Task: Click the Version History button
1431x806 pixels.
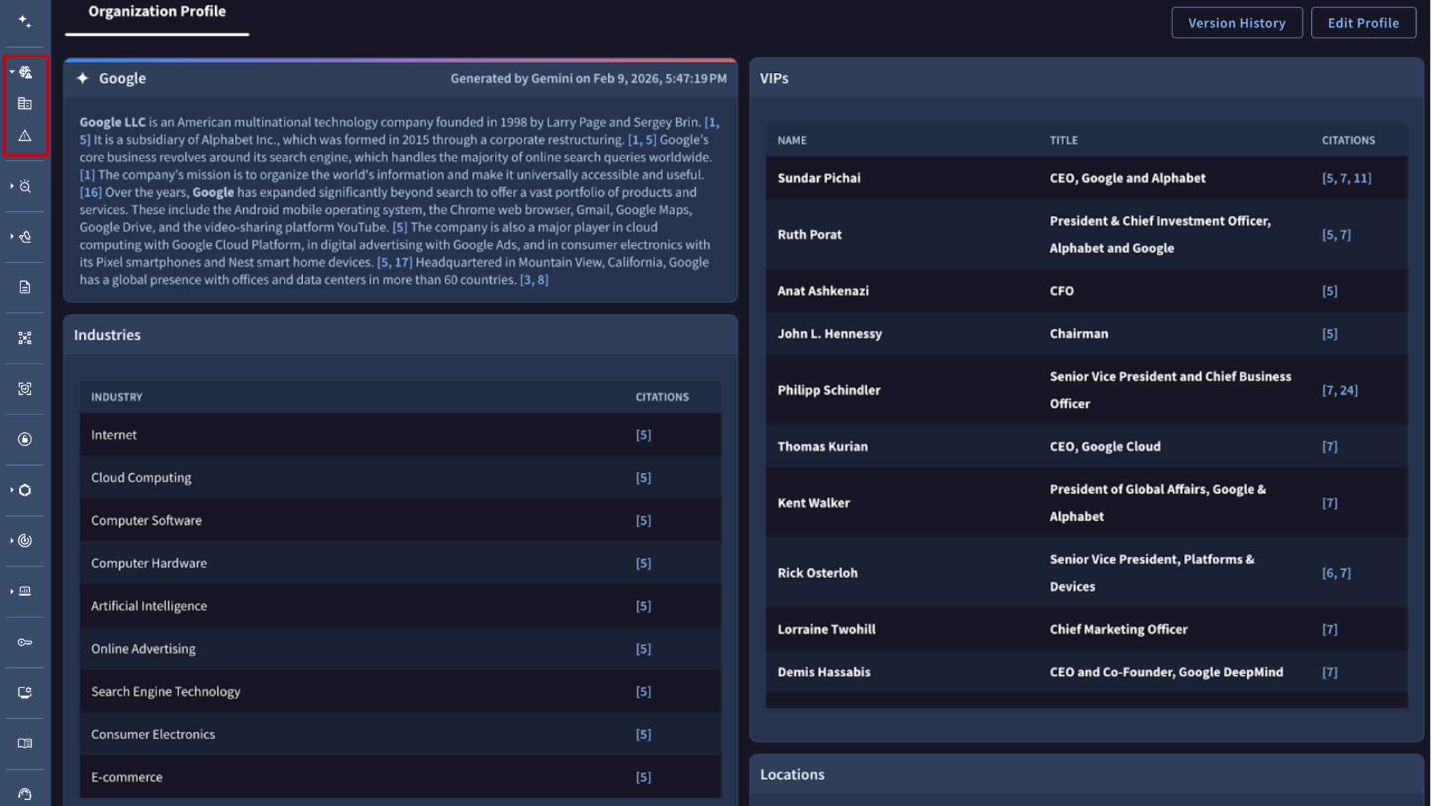Action: [x=1236, y=22]
